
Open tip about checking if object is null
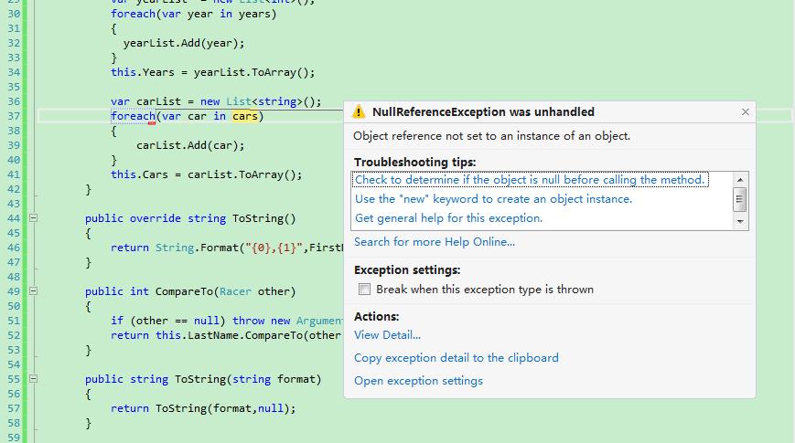[530, 180]
